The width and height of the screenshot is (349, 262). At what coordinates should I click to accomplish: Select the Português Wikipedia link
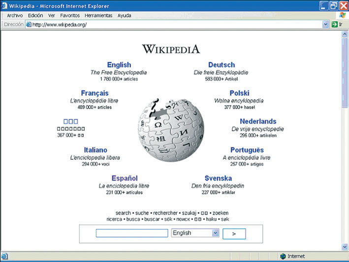point(247,150)
